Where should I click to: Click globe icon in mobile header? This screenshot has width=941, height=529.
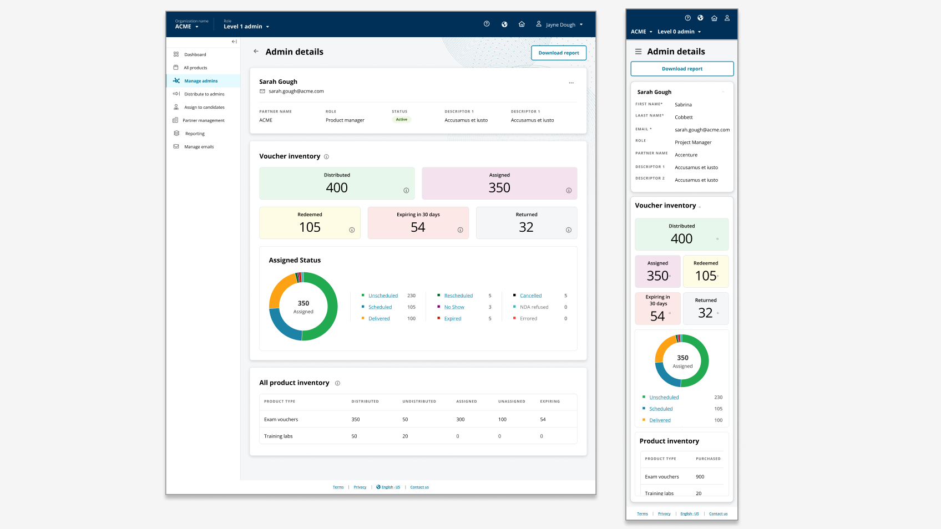tap(701, 18)
